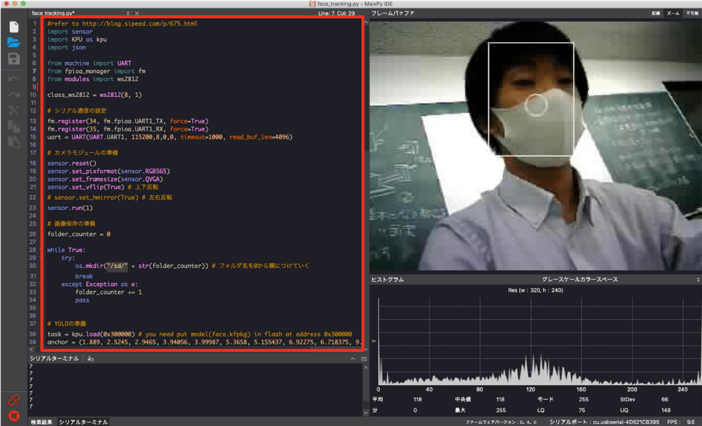Click the ヒストグラム panel header label
Image resolution: width=702 pixels, height=426 pixels.
(x=388, y=280)
